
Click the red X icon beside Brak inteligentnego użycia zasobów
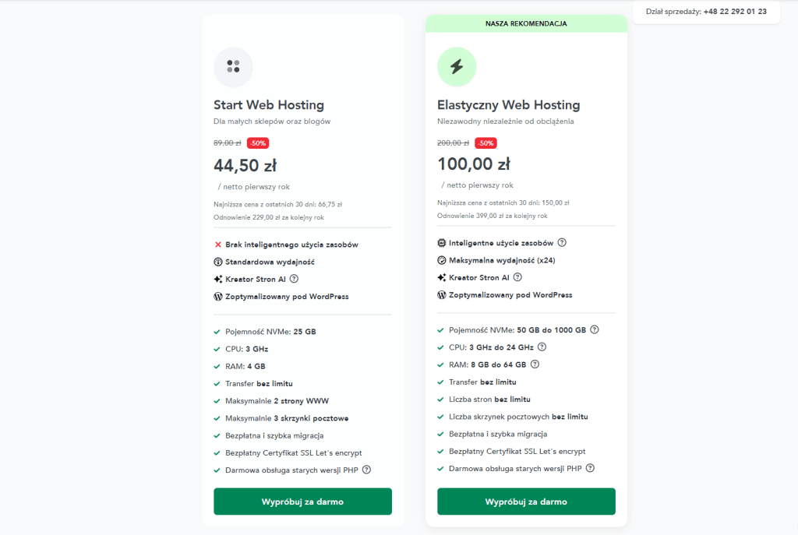click(x=218, y=244)
